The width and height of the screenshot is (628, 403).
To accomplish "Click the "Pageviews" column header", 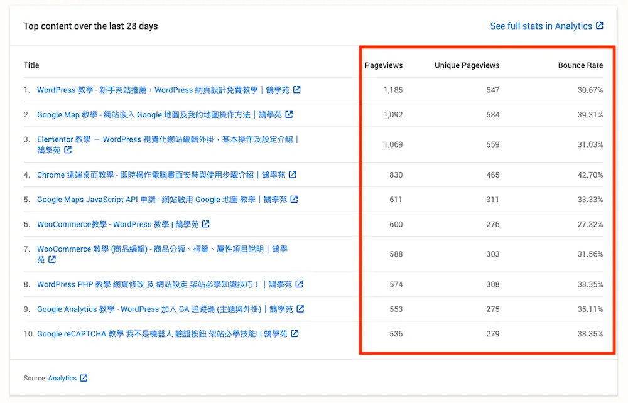I will coord(384,65).
